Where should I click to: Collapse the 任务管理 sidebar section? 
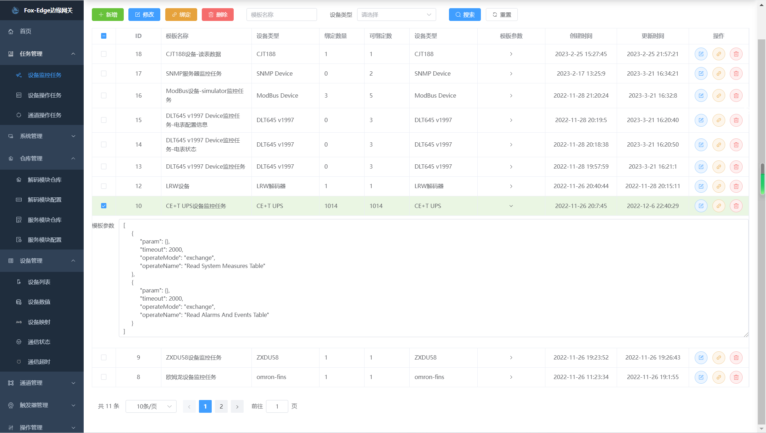tap(42, 54)
